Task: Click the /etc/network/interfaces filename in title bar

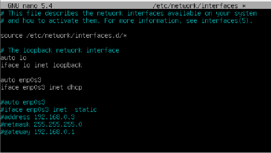Action: click(195, 6)
